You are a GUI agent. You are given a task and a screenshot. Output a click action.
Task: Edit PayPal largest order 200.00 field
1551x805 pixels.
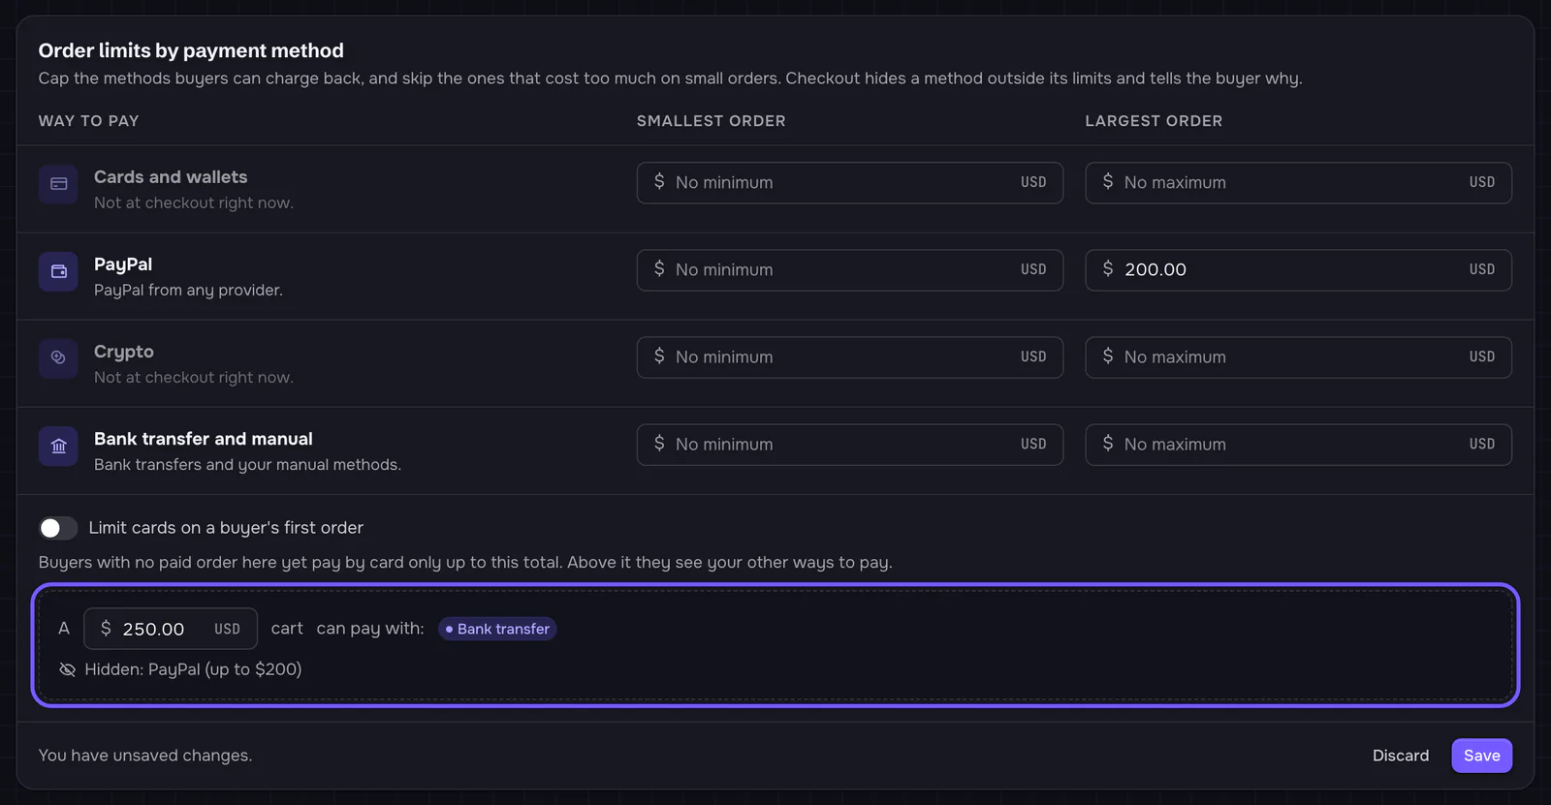click(1298, 269)
